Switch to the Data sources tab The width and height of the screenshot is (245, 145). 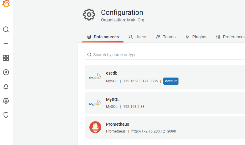click(x=103, y=37)
